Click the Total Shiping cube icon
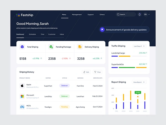 coord(22,47)
